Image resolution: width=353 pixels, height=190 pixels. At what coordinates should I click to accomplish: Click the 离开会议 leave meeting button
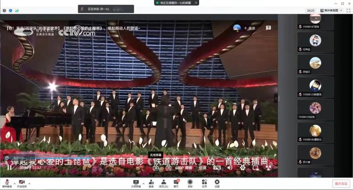[341, 183]
